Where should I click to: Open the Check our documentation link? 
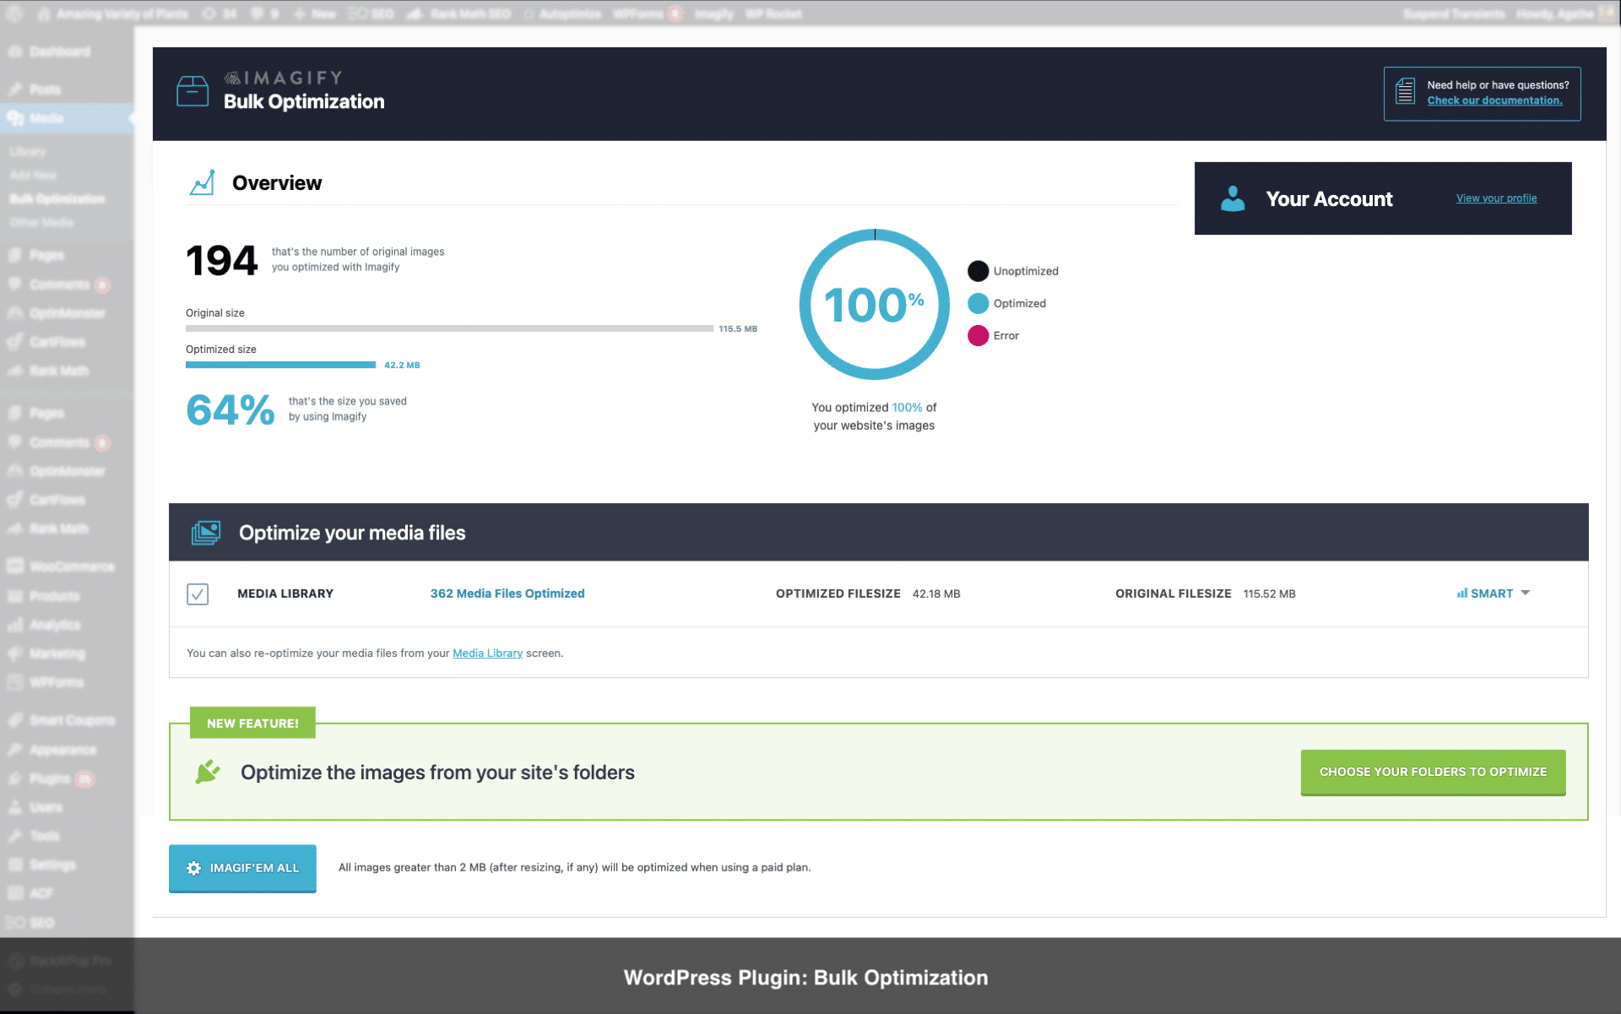[x=1494, y=100]
